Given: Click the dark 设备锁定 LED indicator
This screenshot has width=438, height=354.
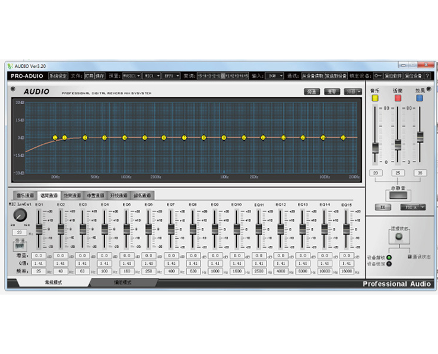Looking at the screenshot, I should [x=389, y=264].
